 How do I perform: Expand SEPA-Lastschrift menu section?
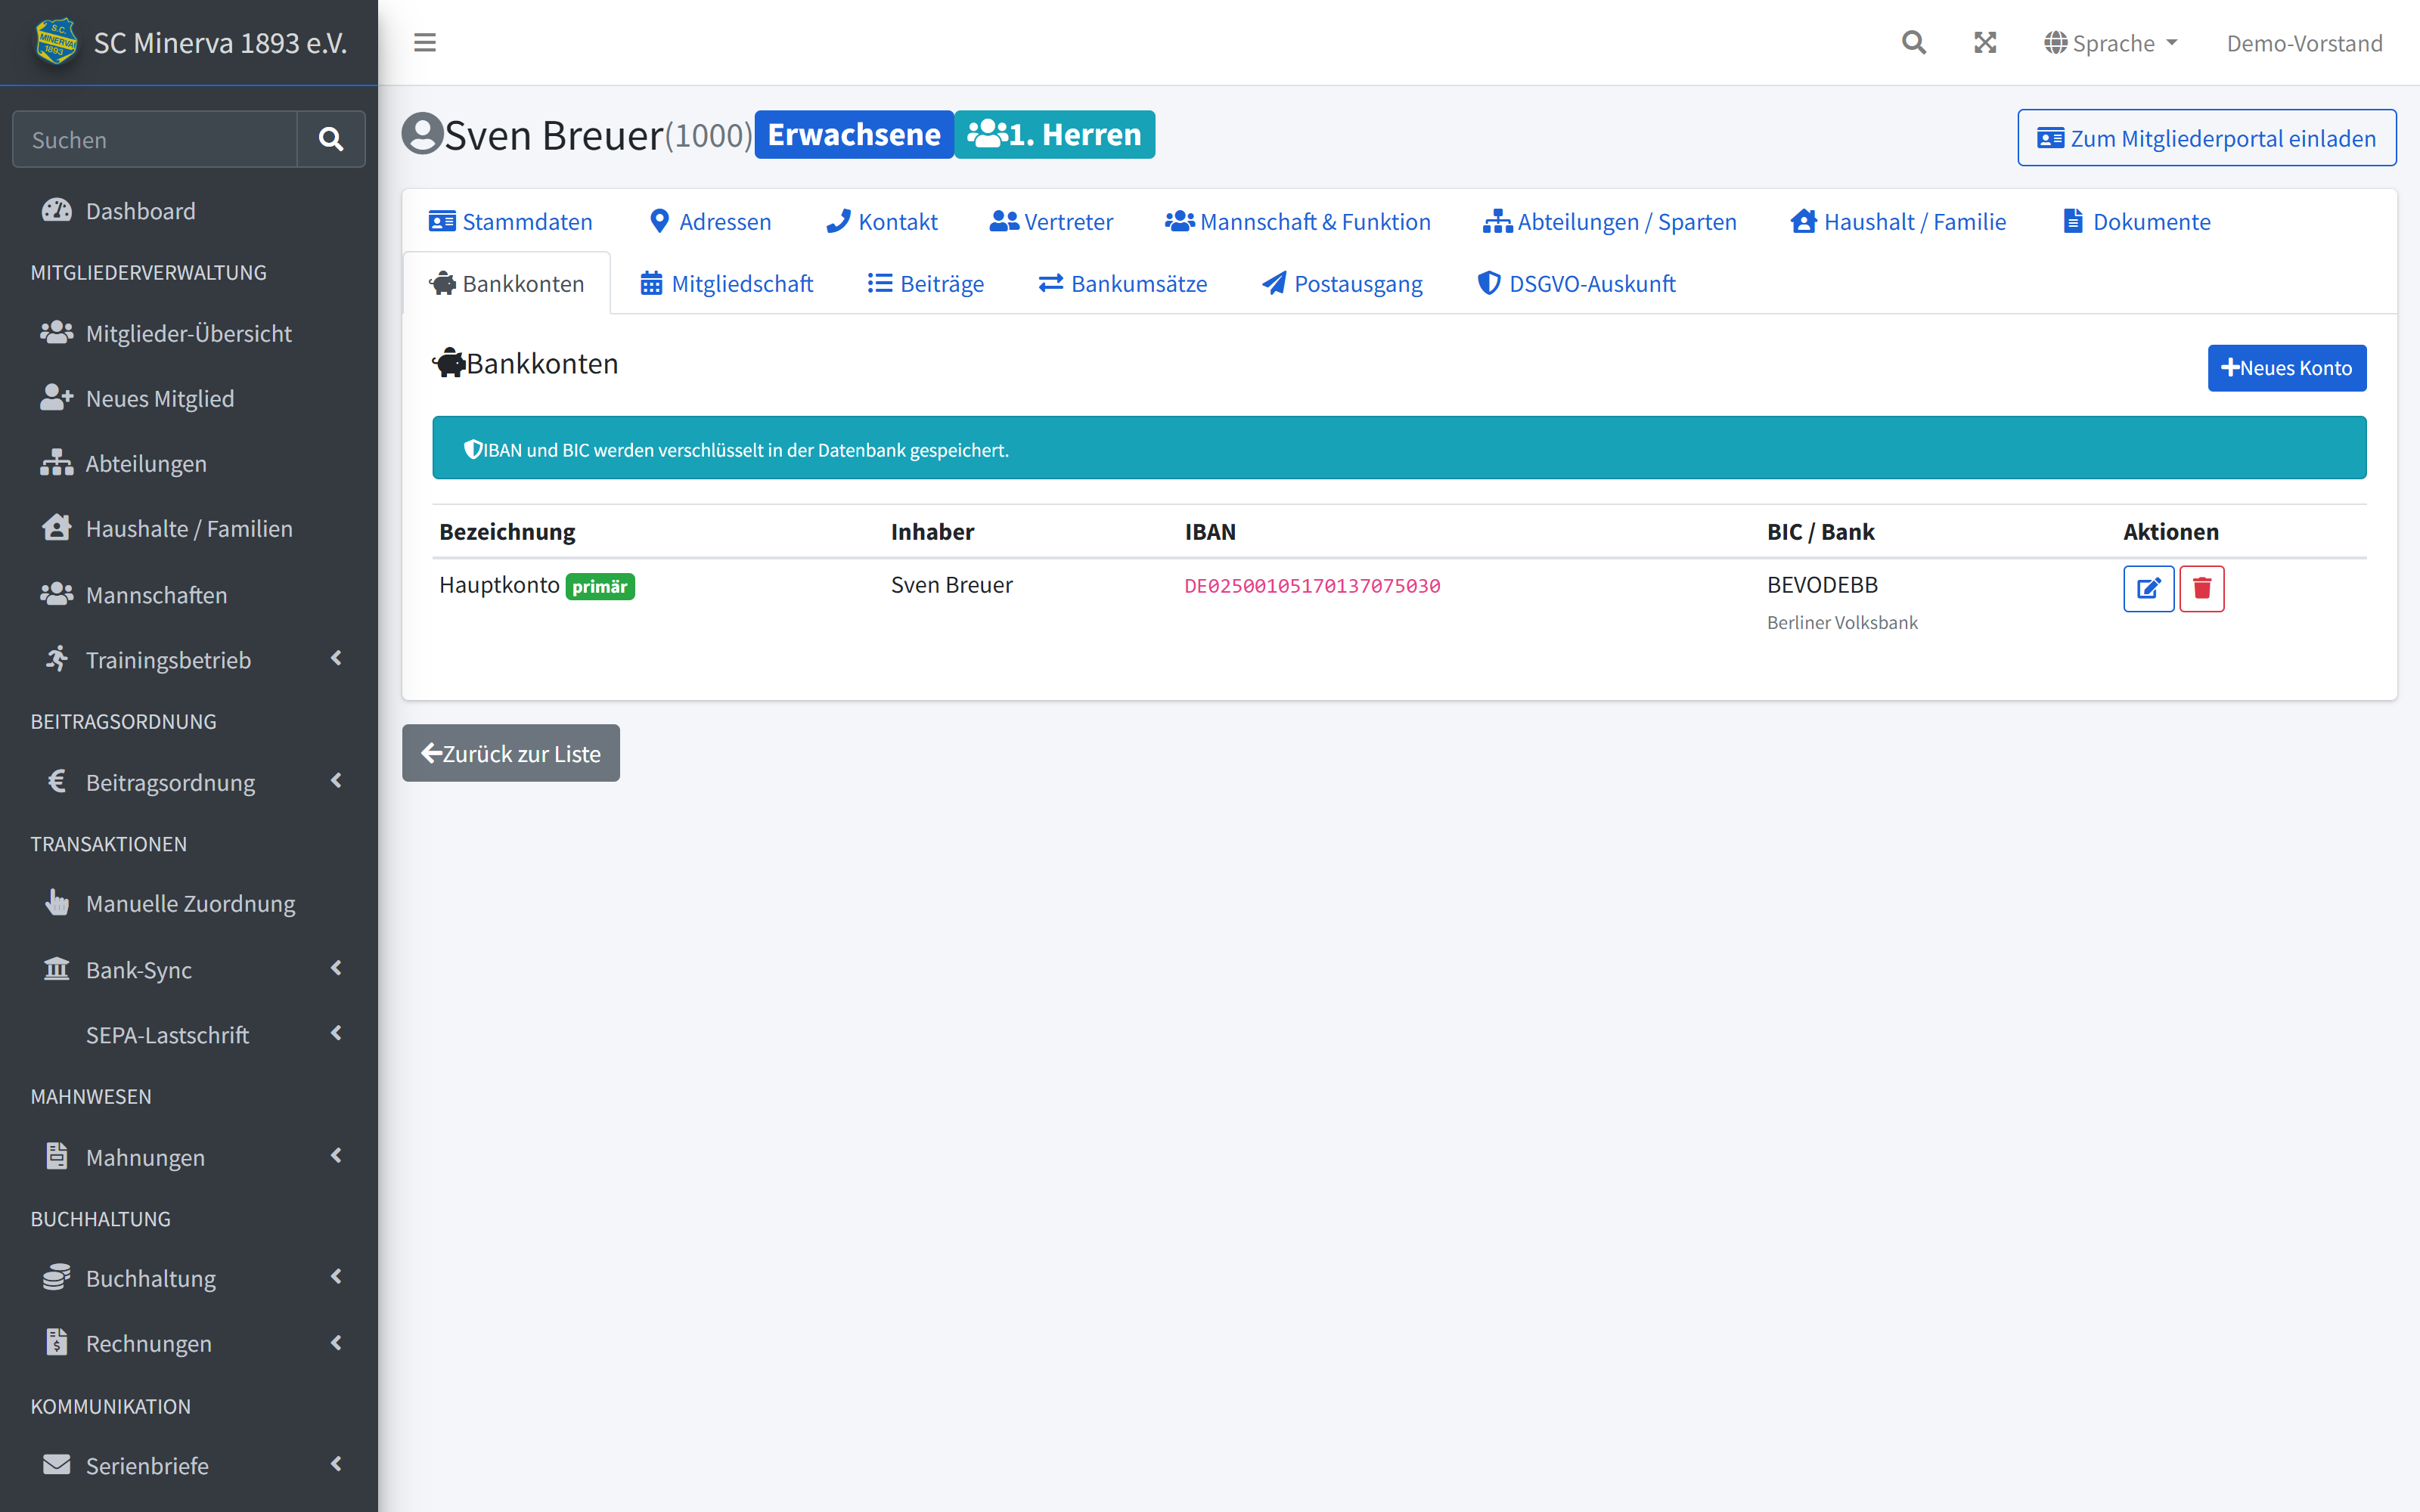[x=189, y=1034]
